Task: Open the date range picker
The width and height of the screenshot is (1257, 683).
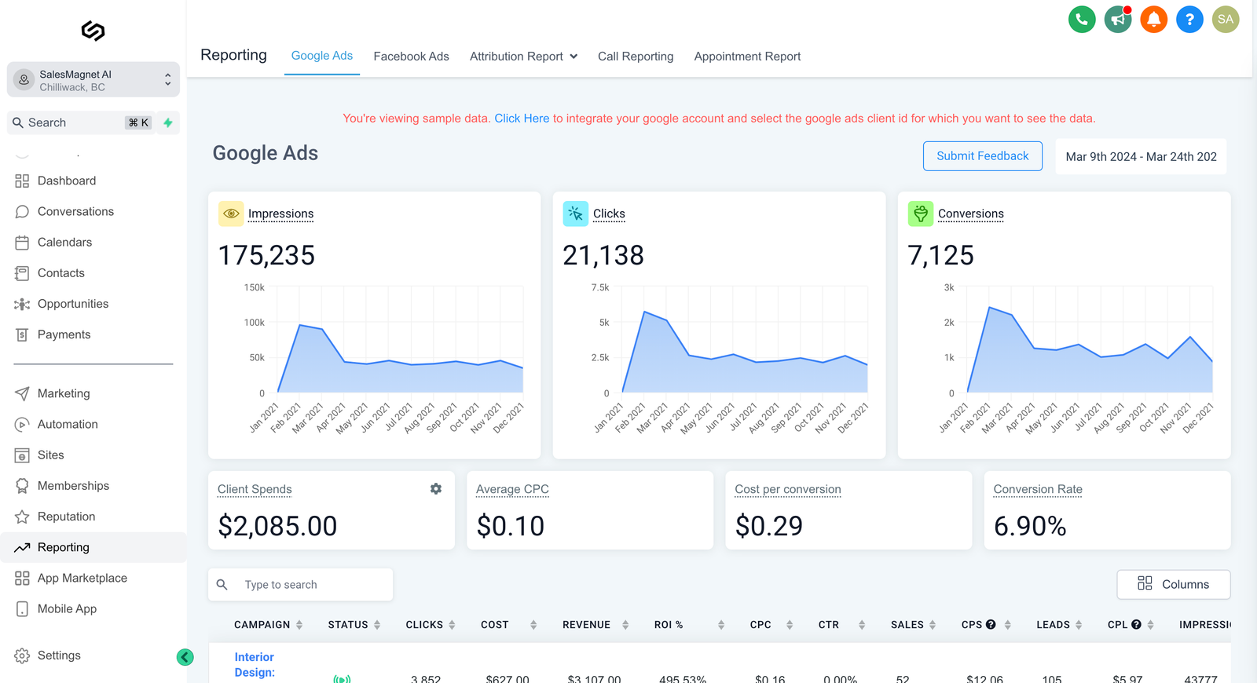Action: point(1140,157)
